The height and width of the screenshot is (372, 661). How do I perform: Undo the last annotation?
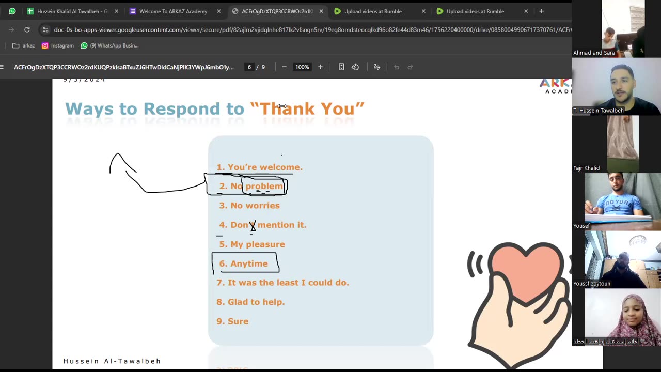click(397, 67)
